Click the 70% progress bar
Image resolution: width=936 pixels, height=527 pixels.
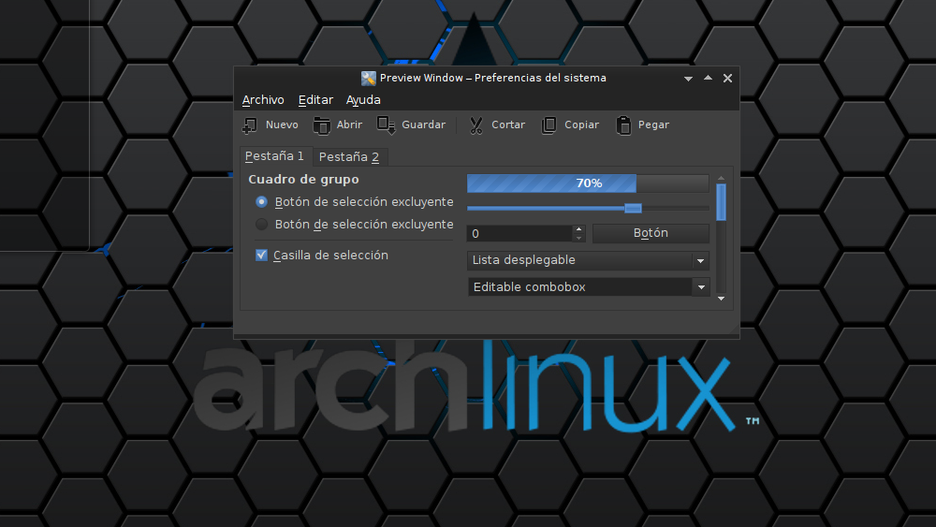pyautogui.click(x=588, y=183)
